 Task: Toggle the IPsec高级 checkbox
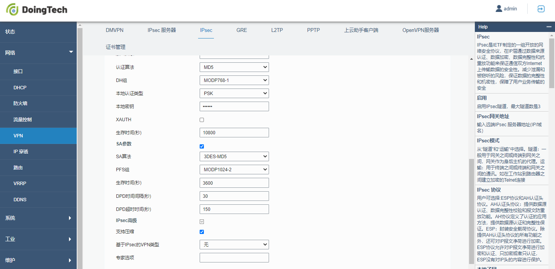(x=202, y=222)
